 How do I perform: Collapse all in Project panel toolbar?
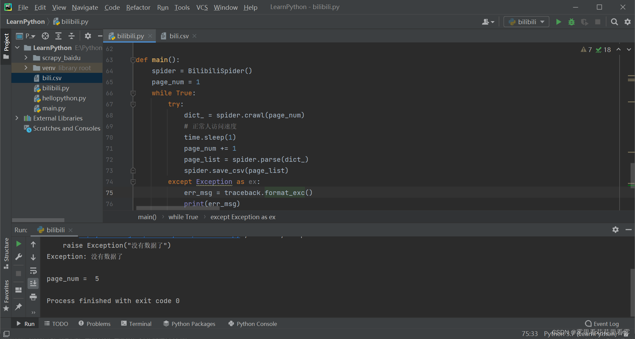click(x=72, y=36)
